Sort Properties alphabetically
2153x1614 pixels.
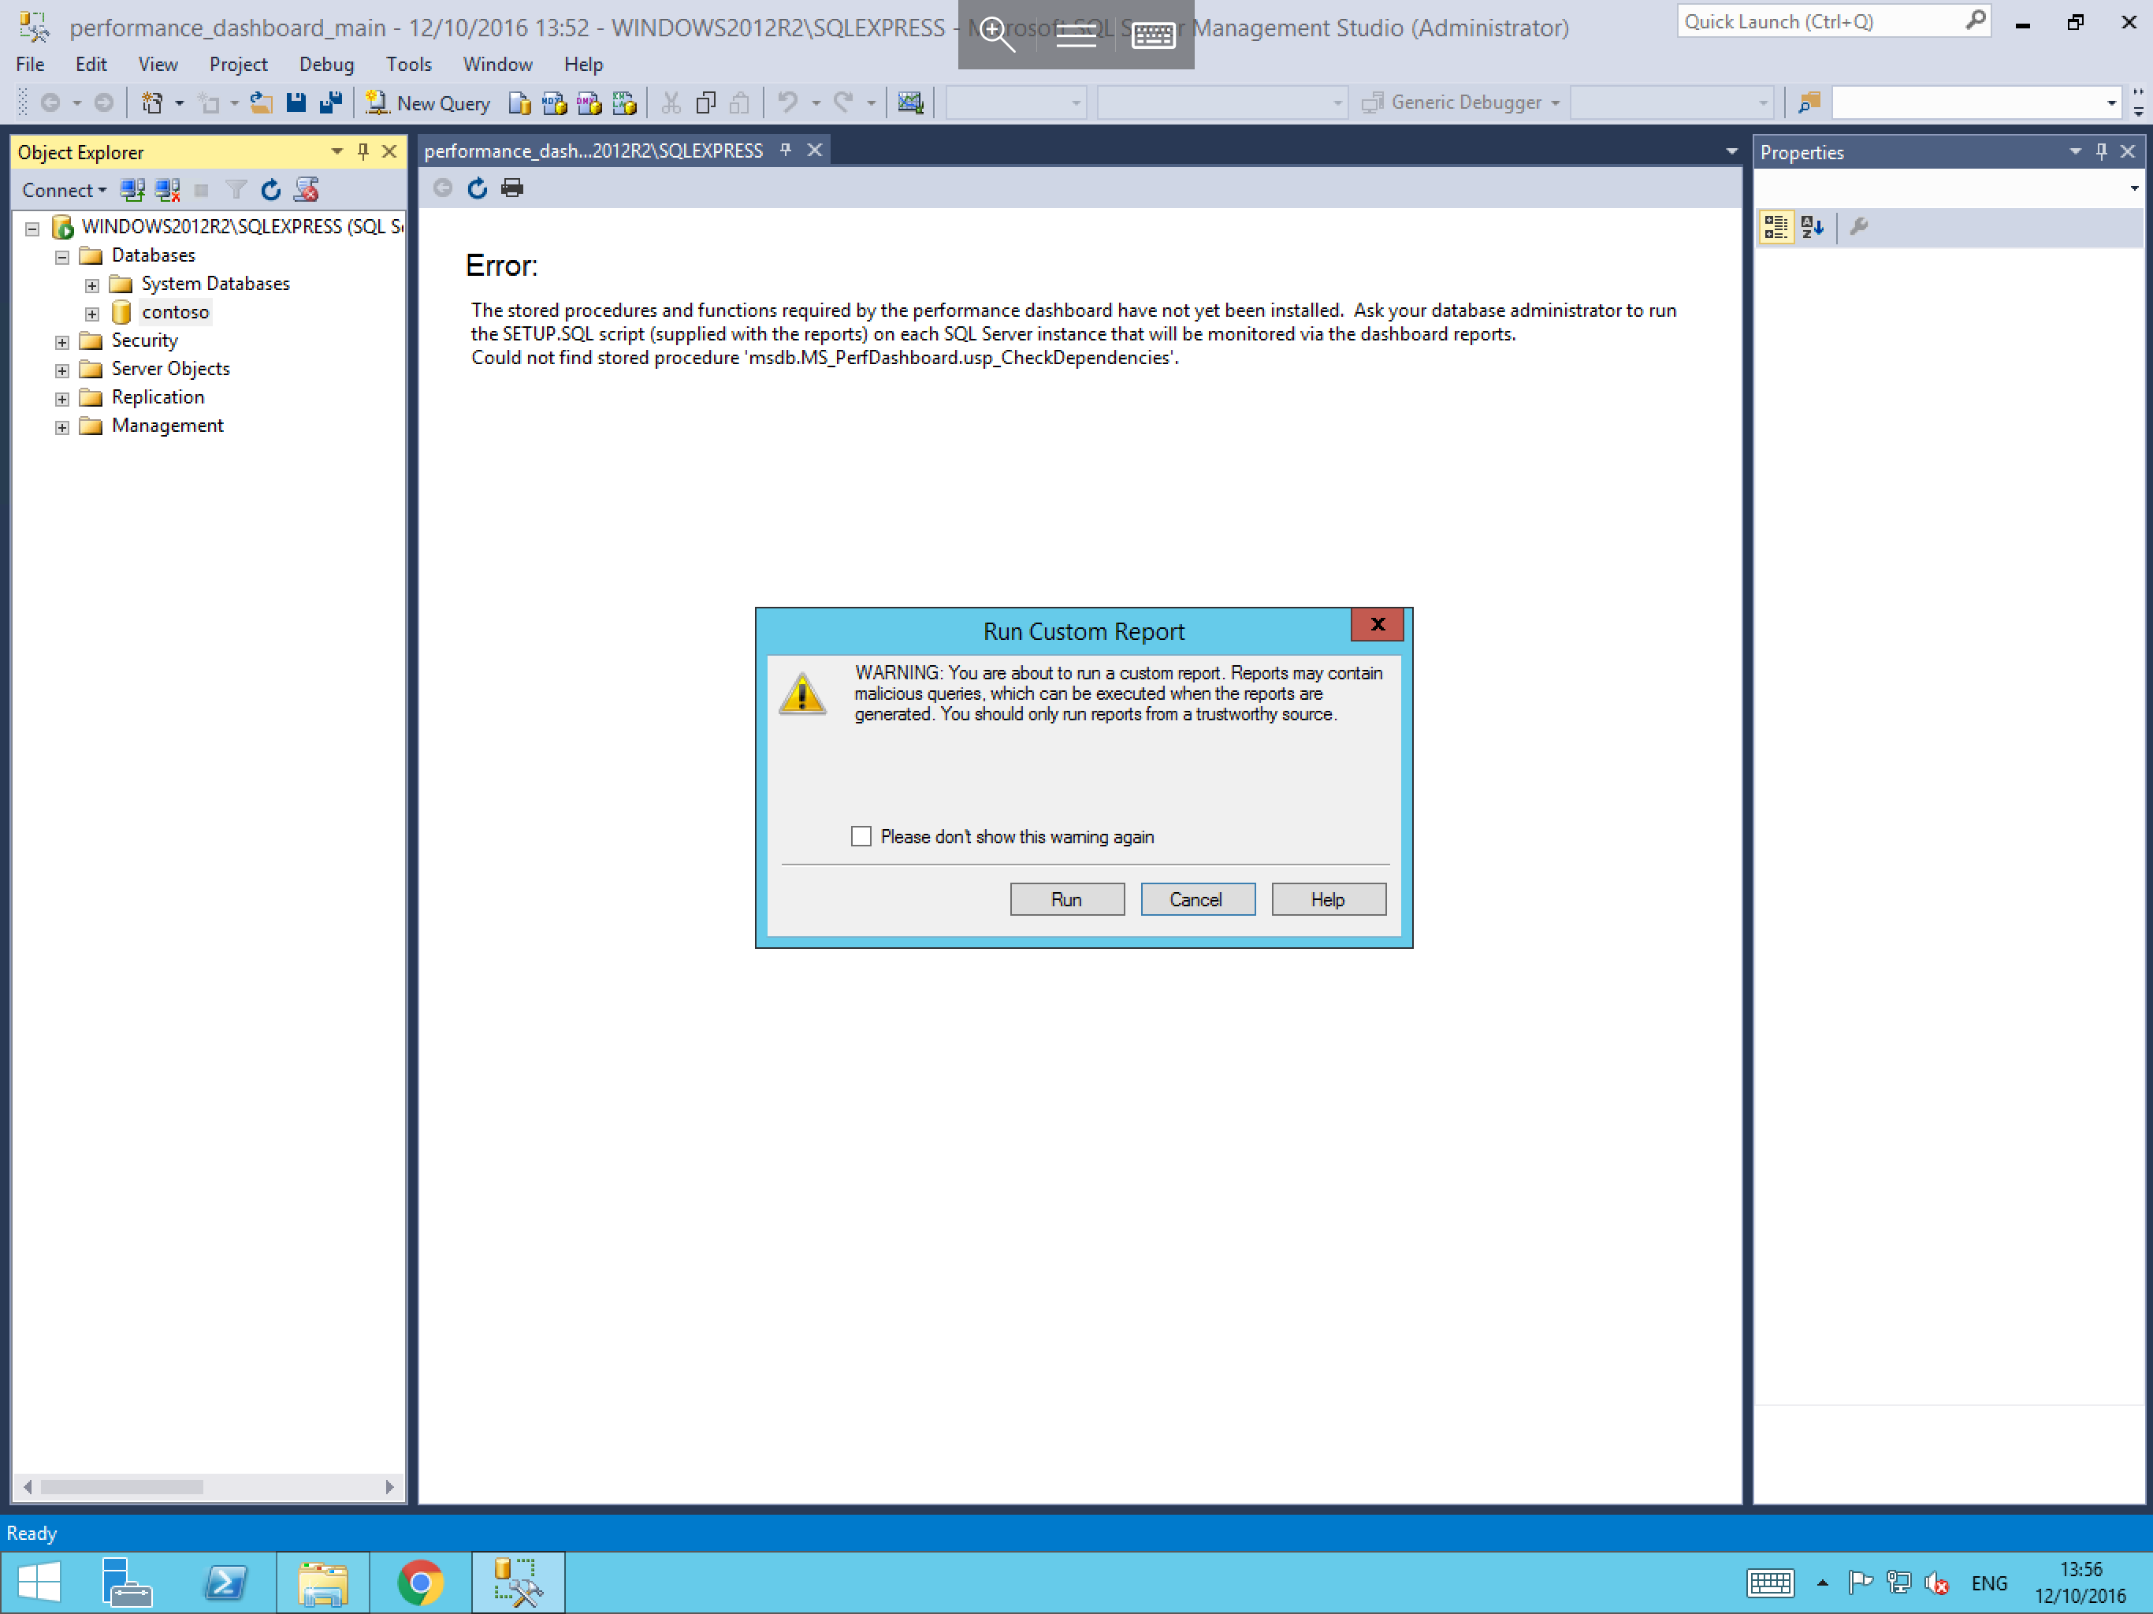pyautogui.click(x=1813, y=227)
